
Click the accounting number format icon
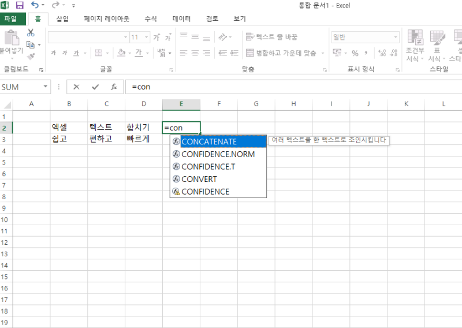click(337, 53)
